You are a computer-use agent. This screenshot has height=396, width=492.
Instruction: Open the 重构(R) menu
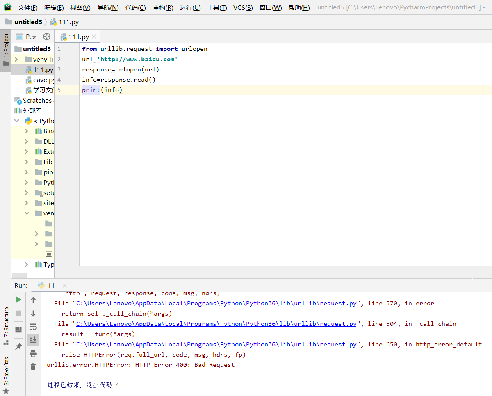[x=163, y=8]
